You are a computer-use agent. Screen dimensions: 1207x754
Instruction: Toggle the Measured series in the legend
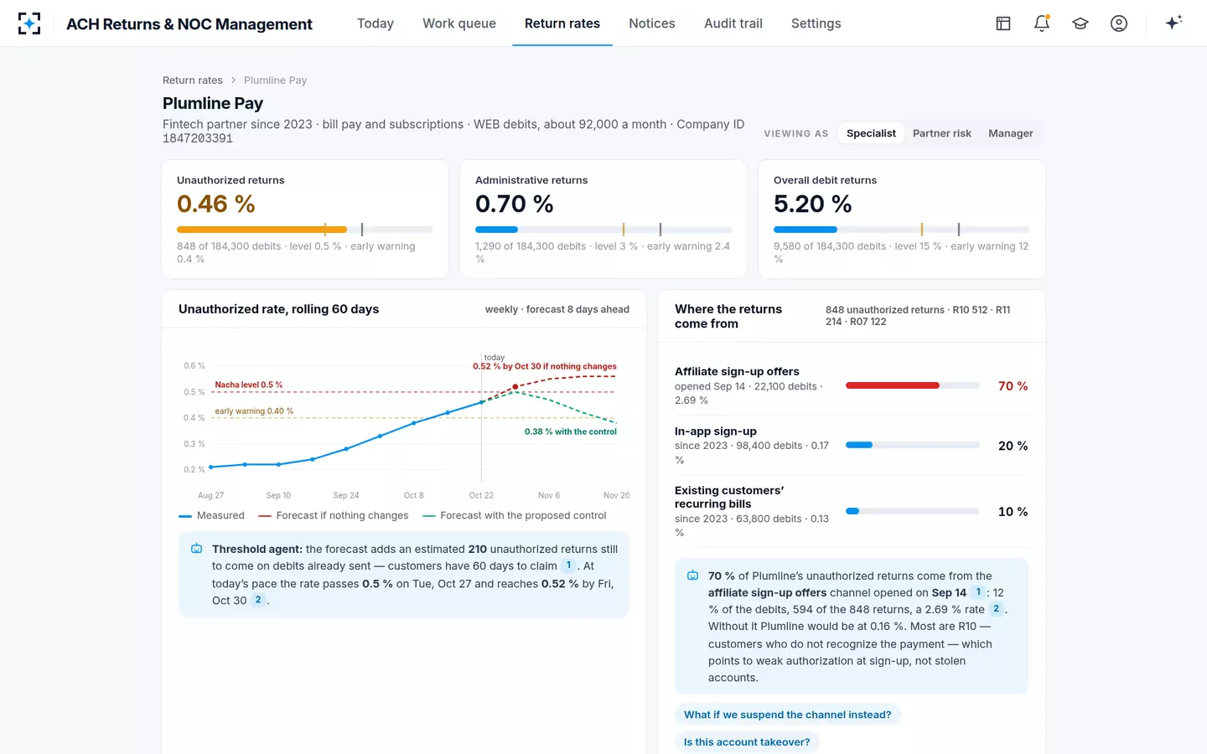(211, 515)
